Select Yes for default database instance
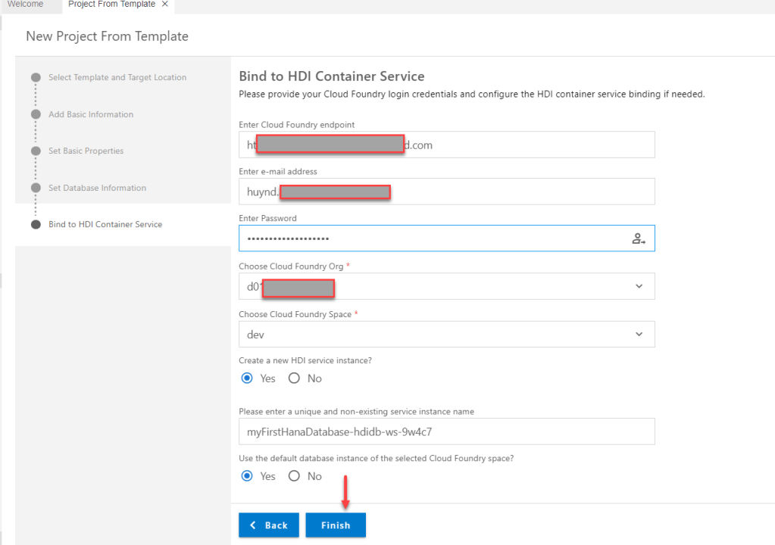The image size is (775, 545). [x=246, y=476]
